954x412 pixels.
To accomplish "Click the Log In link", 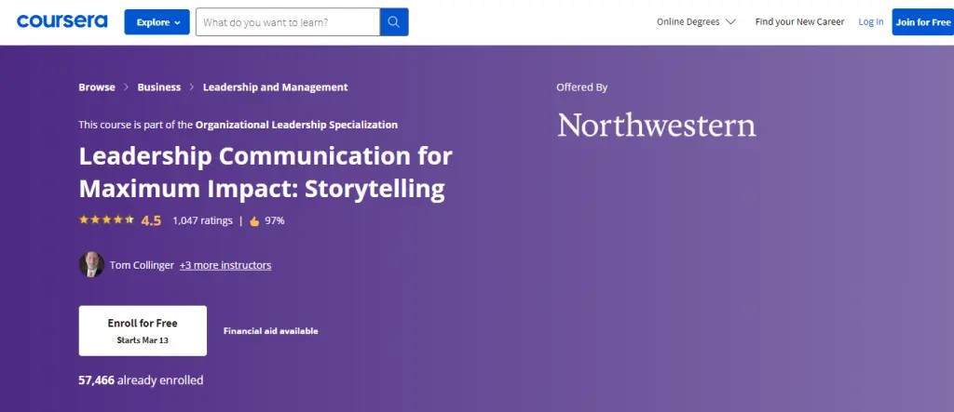I will 871,22.
